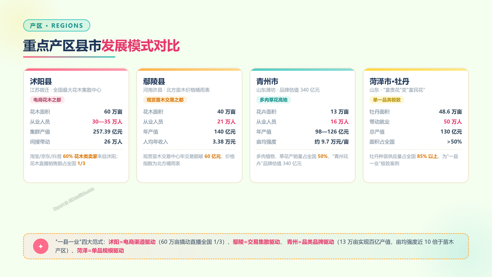
Task: Click the value 30—35 万人
Action: click(x=107, y=122)
